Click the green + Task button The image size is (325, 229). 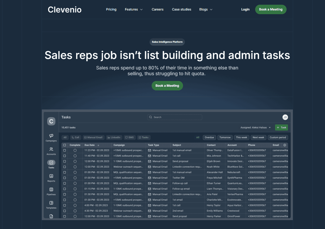coord(281,128)
